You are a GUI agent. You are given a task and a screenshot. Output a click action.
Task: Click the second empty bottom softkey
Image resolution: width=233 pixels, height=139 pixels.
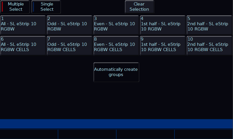pos(87,134)
